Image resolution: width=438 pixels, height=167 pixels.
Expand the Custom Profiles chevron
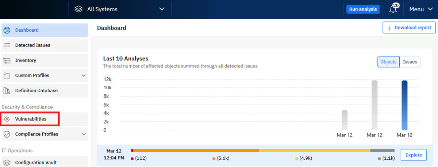click(84, 76)
